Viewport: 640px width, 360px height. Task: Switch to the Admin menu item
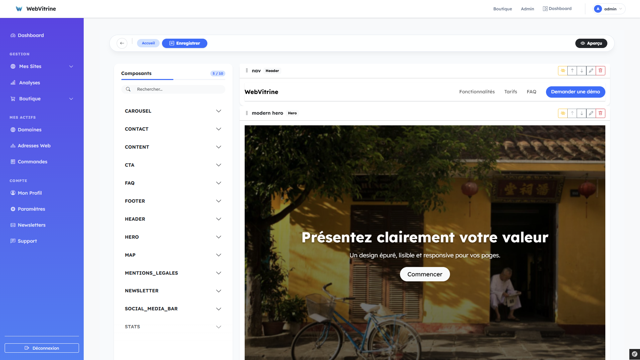[x=527, y=9]
